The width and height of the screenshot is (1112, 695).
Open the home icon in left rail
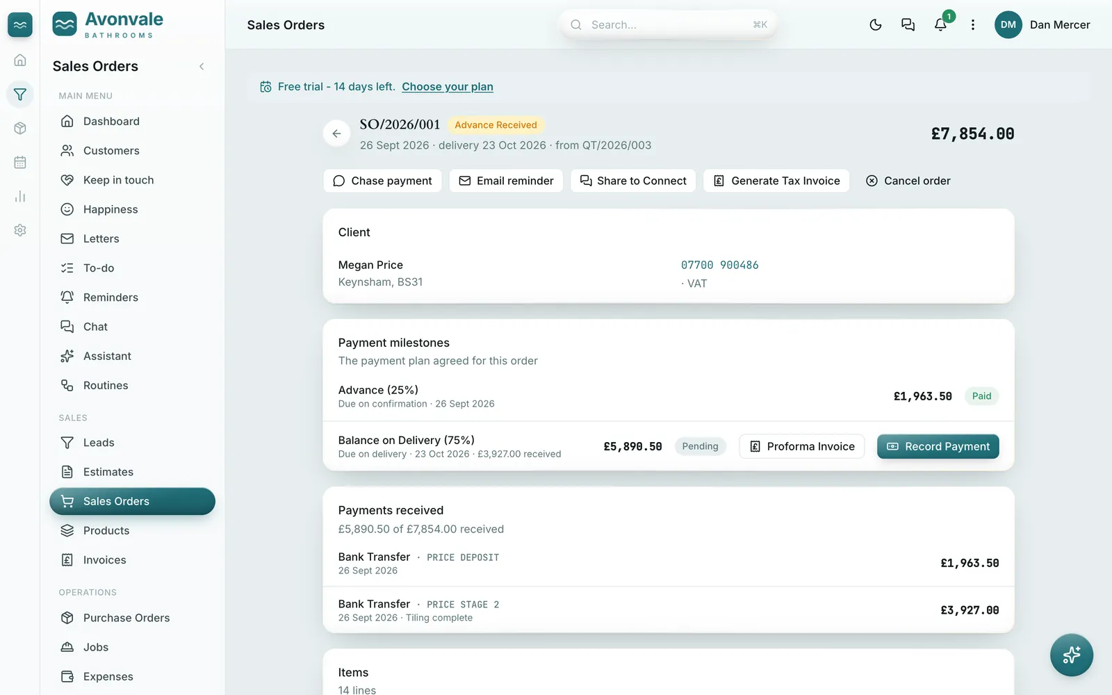(20, 60)
